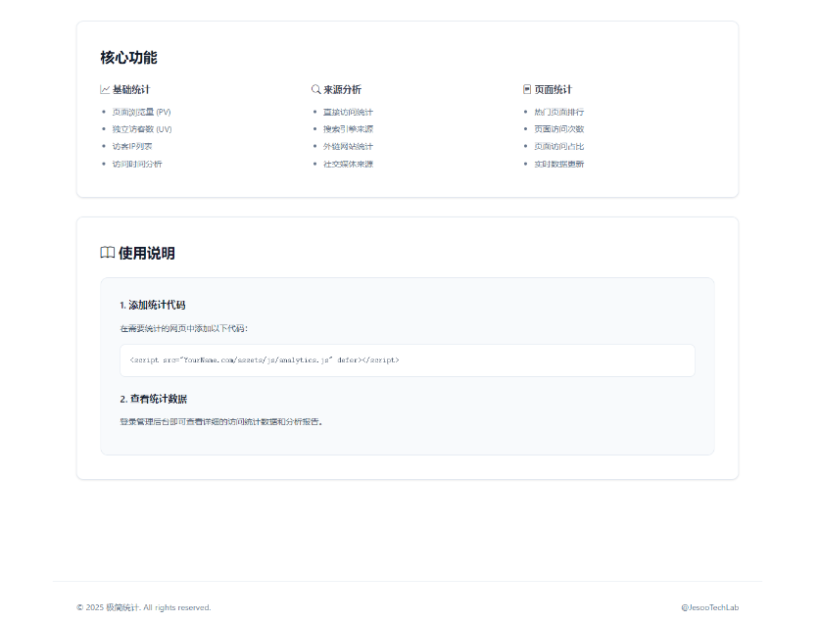Click the 搜索引擎来源 list item
This screenshot has height=623, width=820.
348,129
